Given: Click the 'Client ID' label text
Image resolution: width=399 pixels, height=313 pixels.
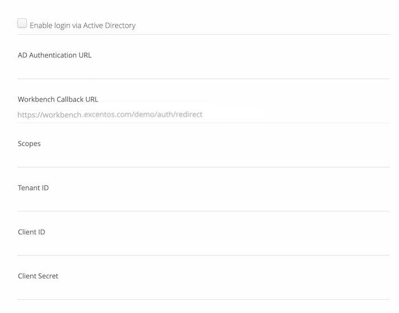Looking at the screenshot, I should [31, 232].
